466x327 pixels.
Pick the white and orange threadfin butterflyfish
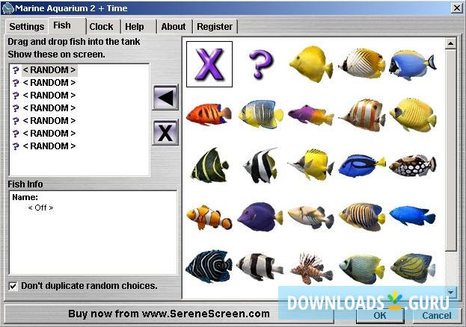[362, 63]
